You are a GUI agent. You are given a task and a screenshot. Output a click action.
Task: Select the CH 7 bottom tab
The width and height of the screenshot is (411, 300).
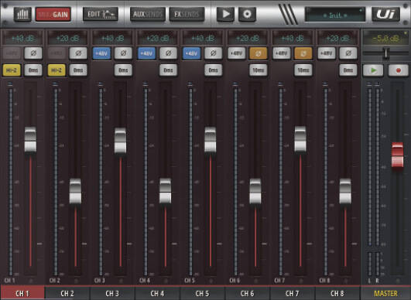[293, 293]
